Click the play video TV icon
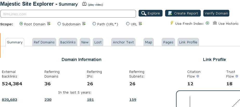 point(84,4)
